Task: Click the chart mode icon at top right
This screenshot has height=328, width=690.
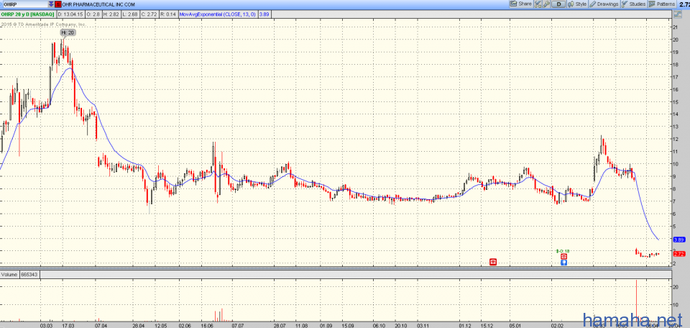Action: pyautogui.click(x=678, y=14)
